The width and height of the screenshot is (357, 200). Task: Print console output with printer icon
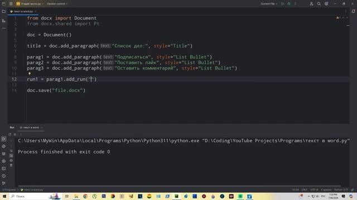point(11,161)
